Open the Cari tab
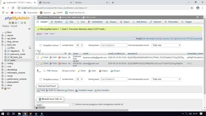This screenshot has height=116, width=206. pyautogui.click(x=81, y=22)
